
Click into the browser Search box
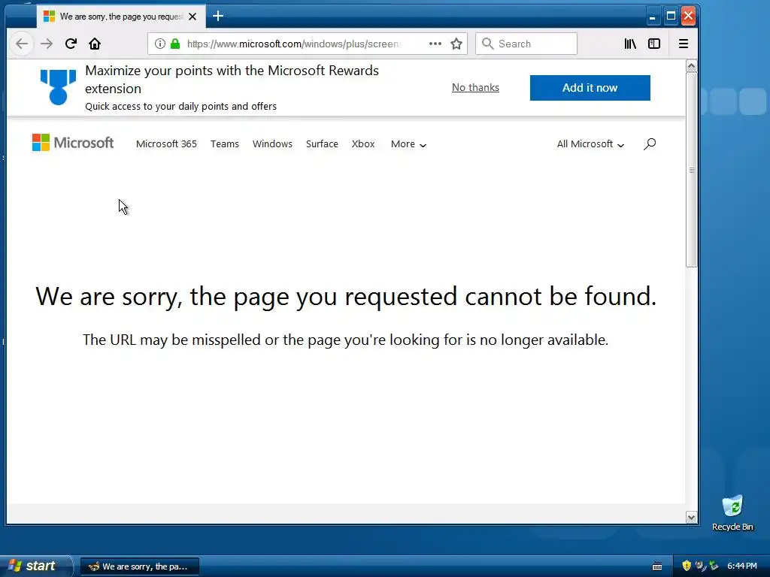[526, 44]
